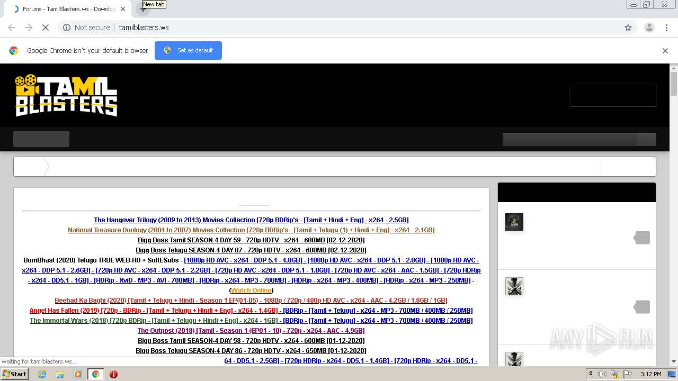Click the Watch Online link
This screenshot has height=381, width=678.
[x=251, y=291]
